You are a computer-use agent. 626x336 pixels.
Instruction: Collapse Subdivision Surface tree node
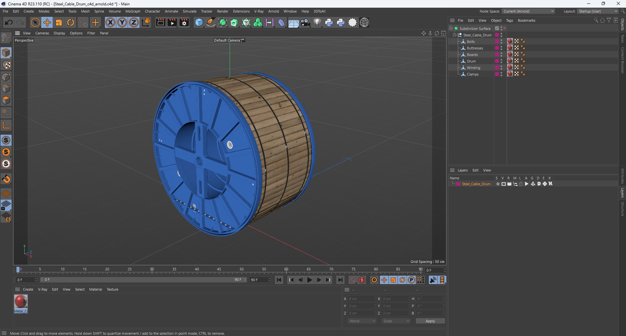click(x=451, y=28)
